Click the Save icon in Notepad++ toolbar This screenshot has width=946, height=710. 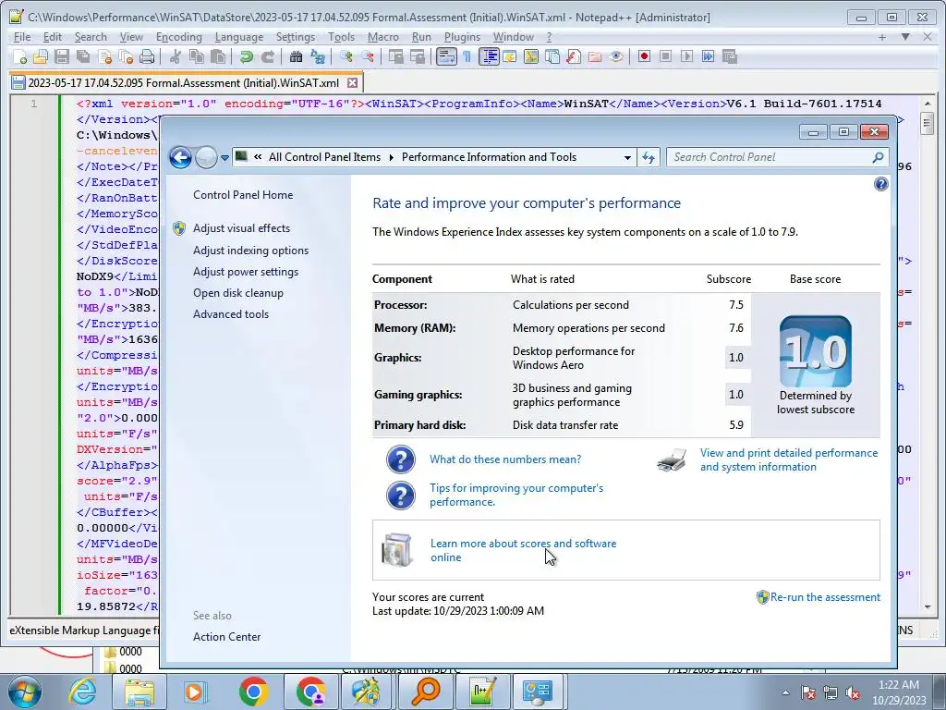click(x=62, y=56)
